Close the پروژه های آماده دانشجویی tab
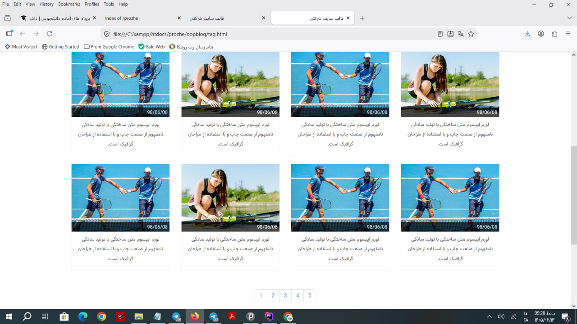This screenshot has height=324, width=577. (94, 18)
